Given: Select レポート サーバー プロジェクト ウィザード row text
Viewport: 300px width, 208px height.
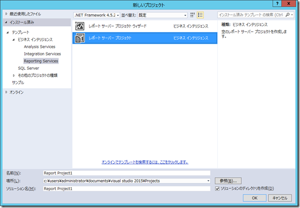Looking at the screenshot, I should [x=118, y=26].
